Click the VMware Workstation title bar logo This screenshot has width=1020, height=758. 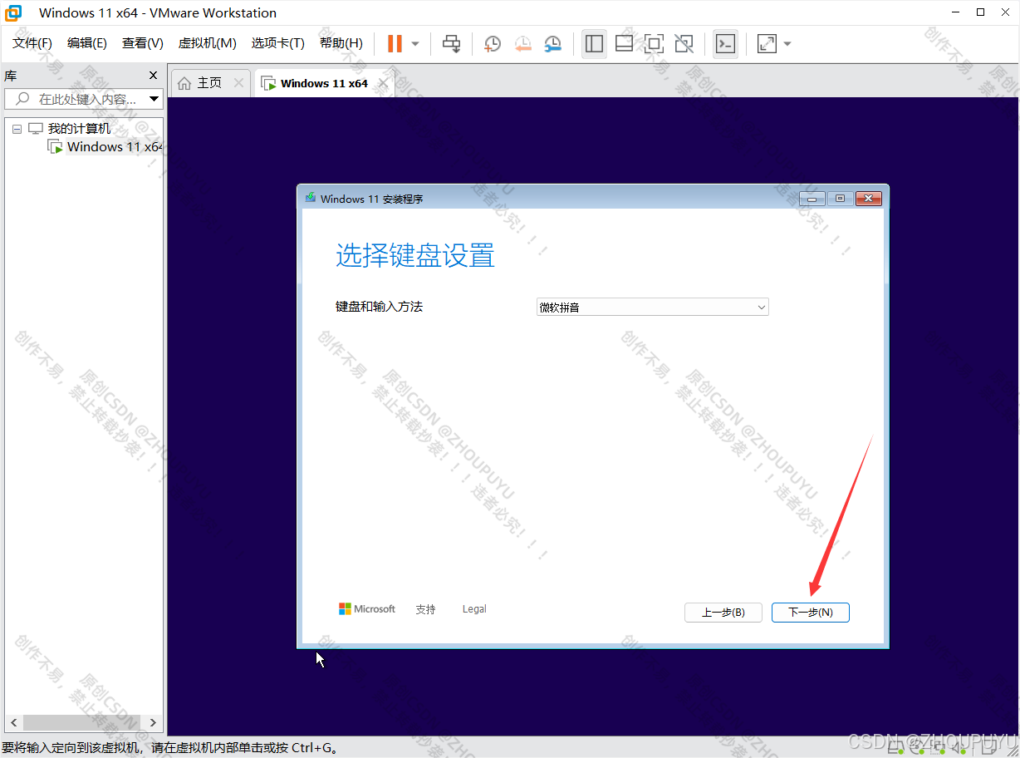13,13
